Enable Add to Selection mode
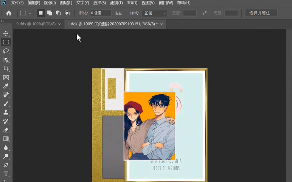This screenshot has width=292, height=182. [50, 13]
